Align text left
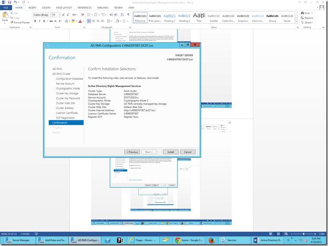Image resolution: width=328 pixels, height=246 pixels. (89, 21)
